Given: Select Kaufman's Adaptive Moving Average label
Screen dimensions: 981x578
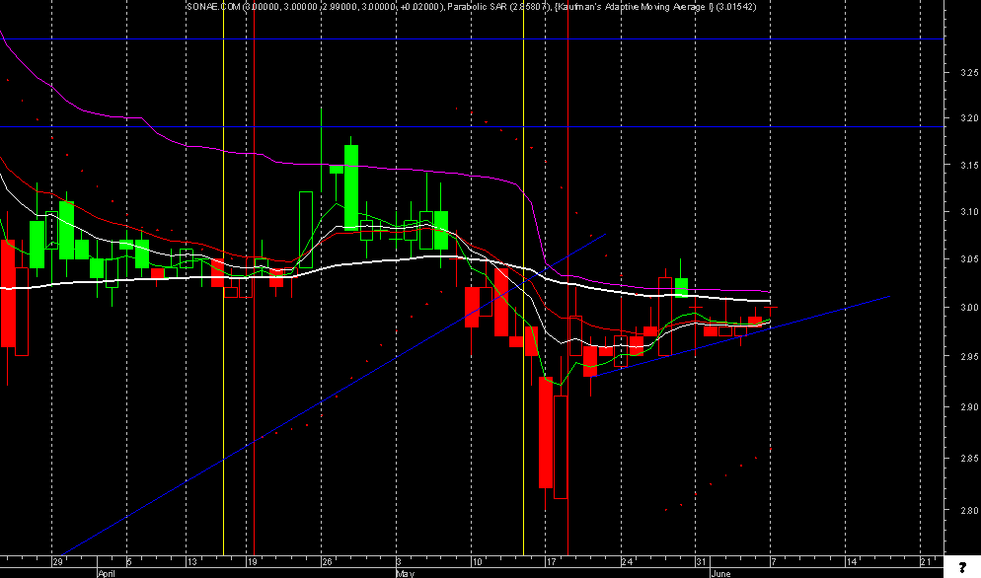Looking at the screenshot, I should (655, 6).
